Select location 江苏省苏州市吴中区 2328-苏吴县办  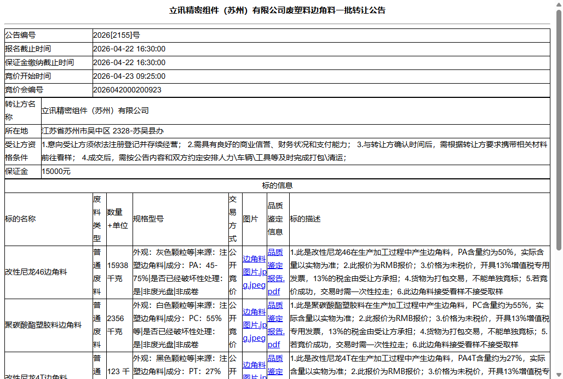[x=103, y=131]
